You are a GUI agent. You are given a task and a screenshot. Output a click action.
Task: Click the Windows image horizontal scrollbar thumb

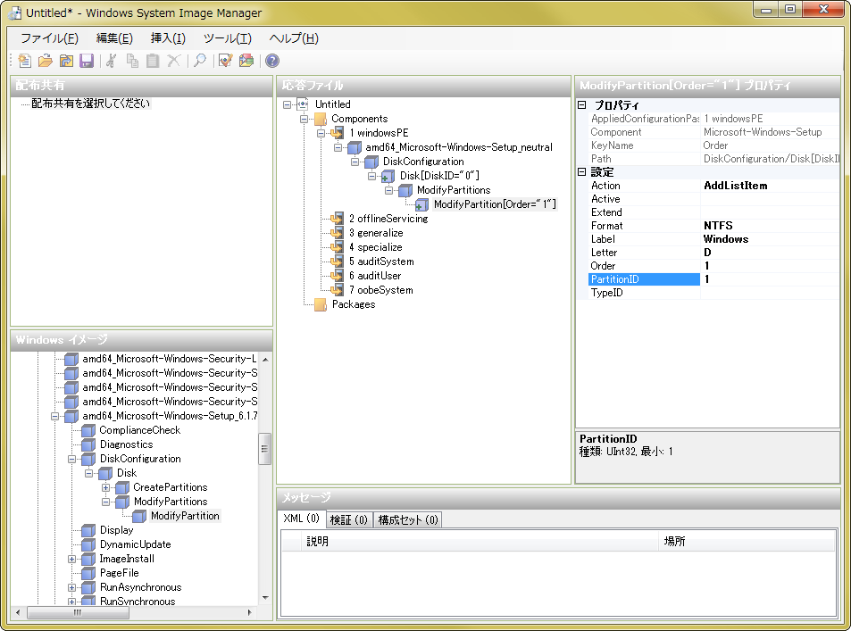pos(79,612)
